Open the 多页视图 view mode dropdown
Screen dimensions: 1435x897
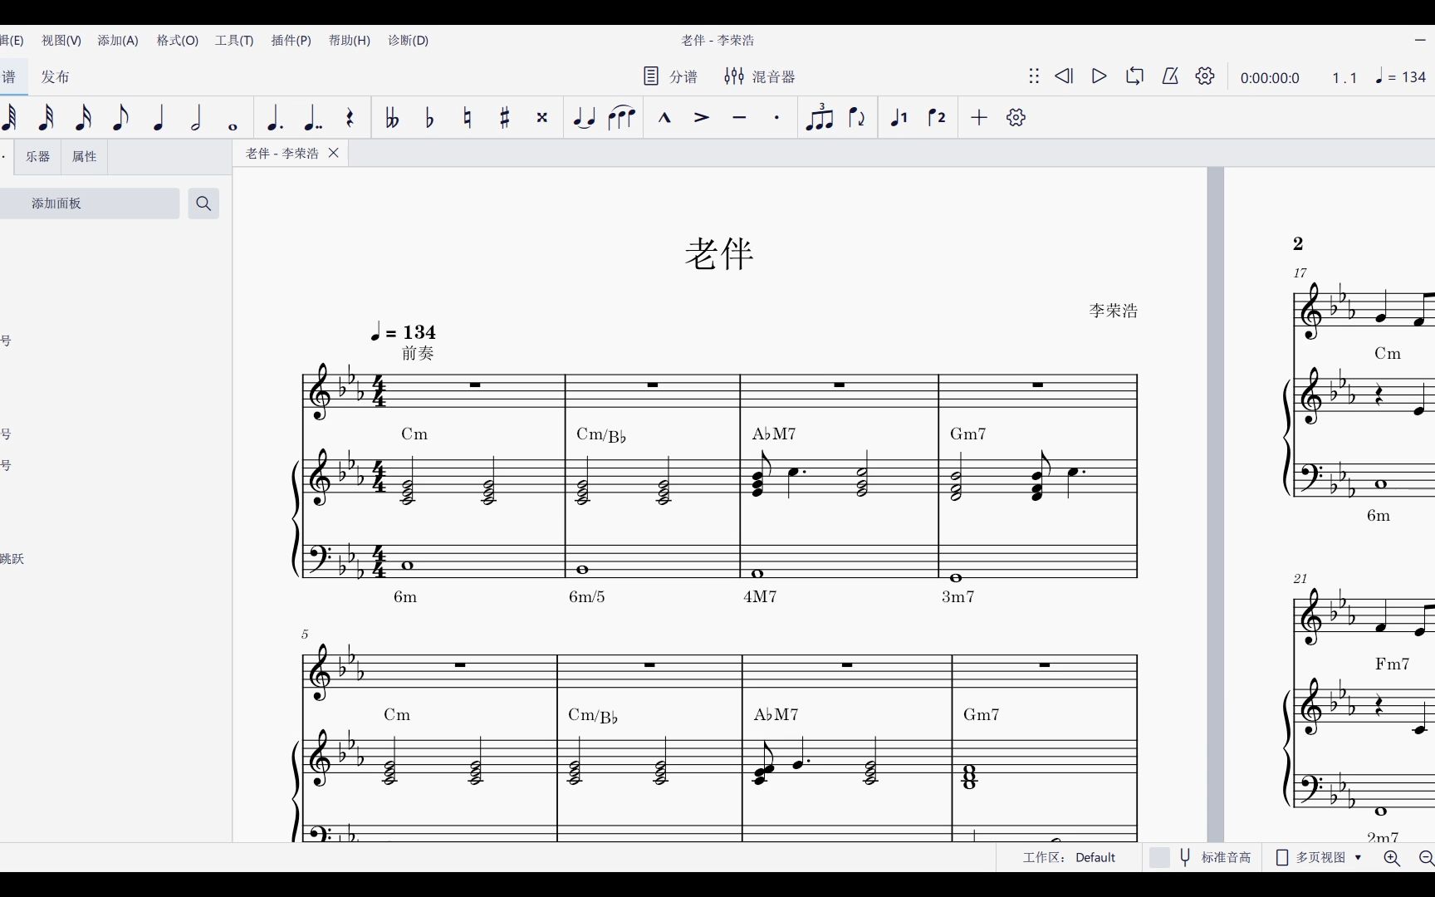coord(1320,857)
